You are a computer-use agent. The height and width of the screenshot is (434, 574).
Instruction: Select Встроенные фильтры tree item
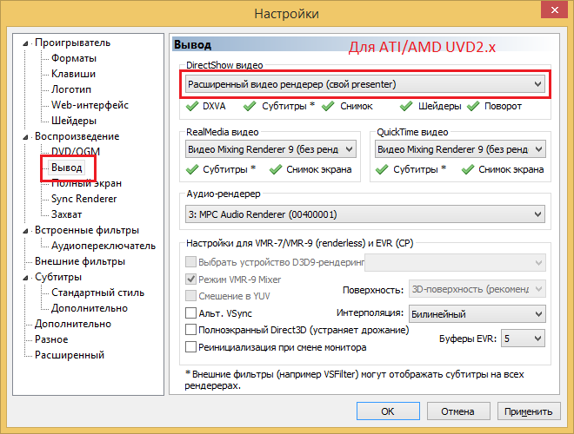(x=87, y=230)
